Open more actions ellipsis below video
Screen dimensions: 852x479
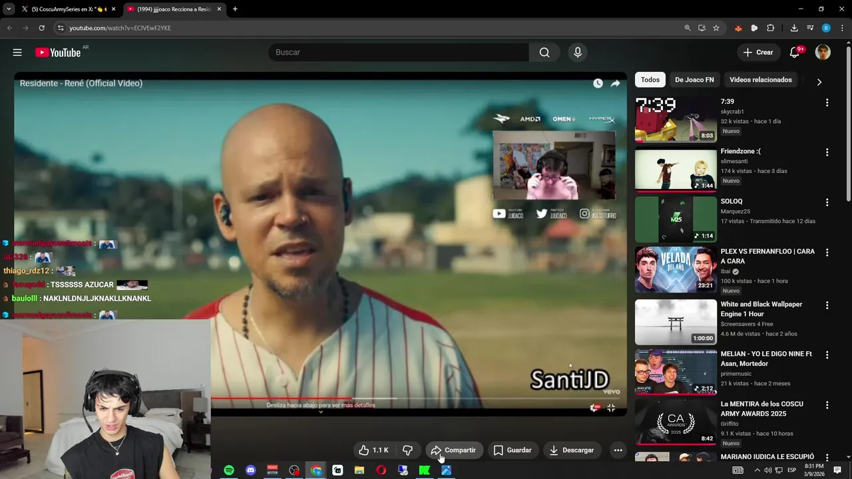618,450
